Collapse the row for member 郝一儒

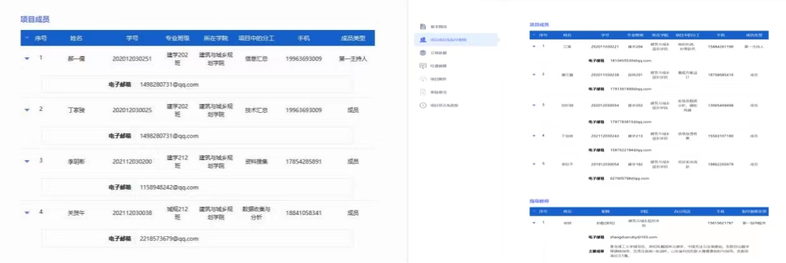[27, 59]
